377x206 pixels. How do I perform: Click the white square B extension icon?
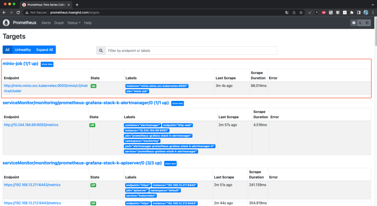pyautogui.click(x=345, y=13)
